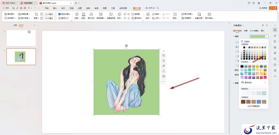Click the floating more (…) button beside picture

click(164, 82)
